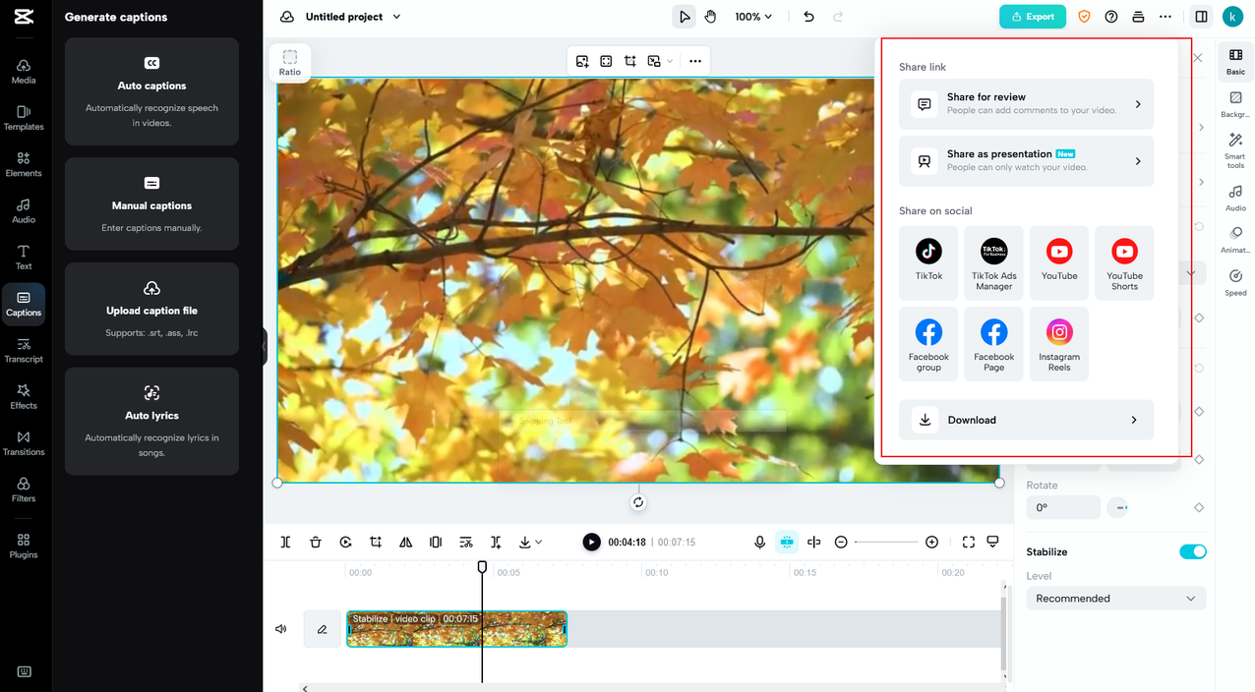
Task: Toggle timeline snapping highlighted button
Action: click(x=787, y=542)
